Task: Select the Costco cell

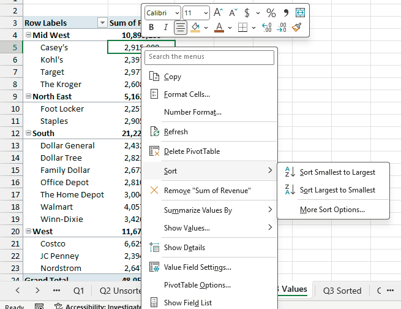Action: [x=66, y=244]
